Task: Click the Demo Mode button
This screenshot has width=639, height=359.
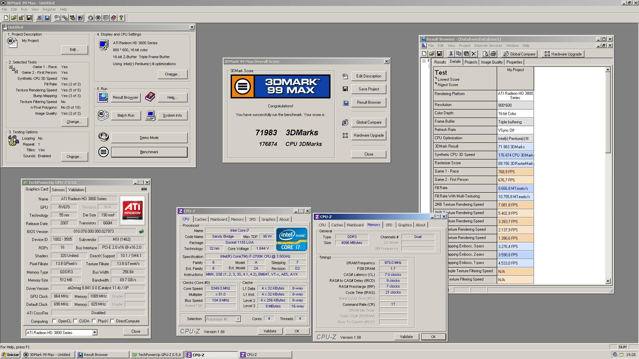Action: click(x=149, y=138)
